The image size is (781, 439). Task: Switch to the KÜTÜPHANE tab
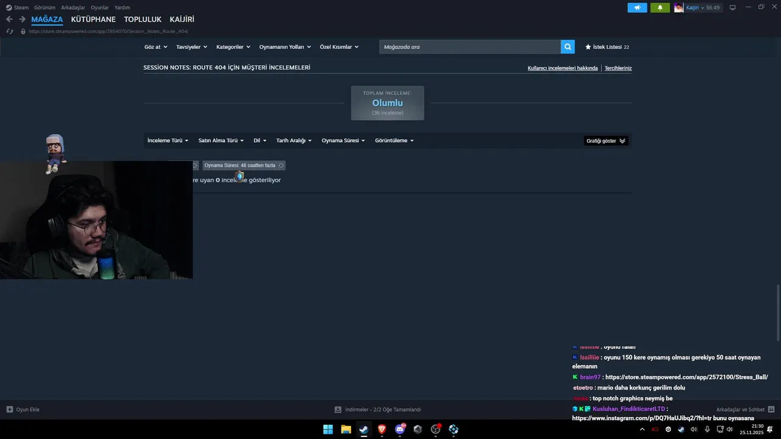(x=93, y=20)
